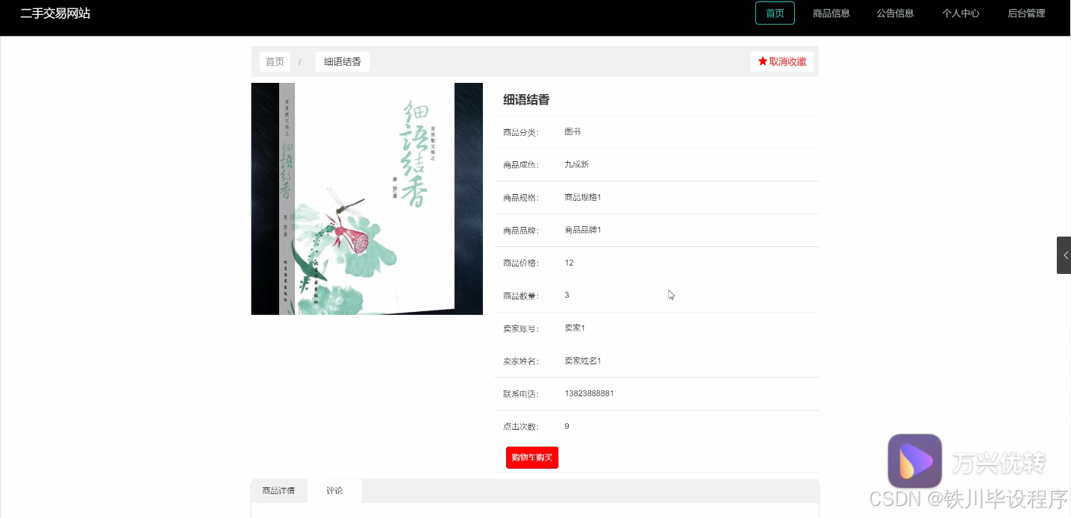Click the 商品分类 label
1071x518 pixels.
[521, 133]
